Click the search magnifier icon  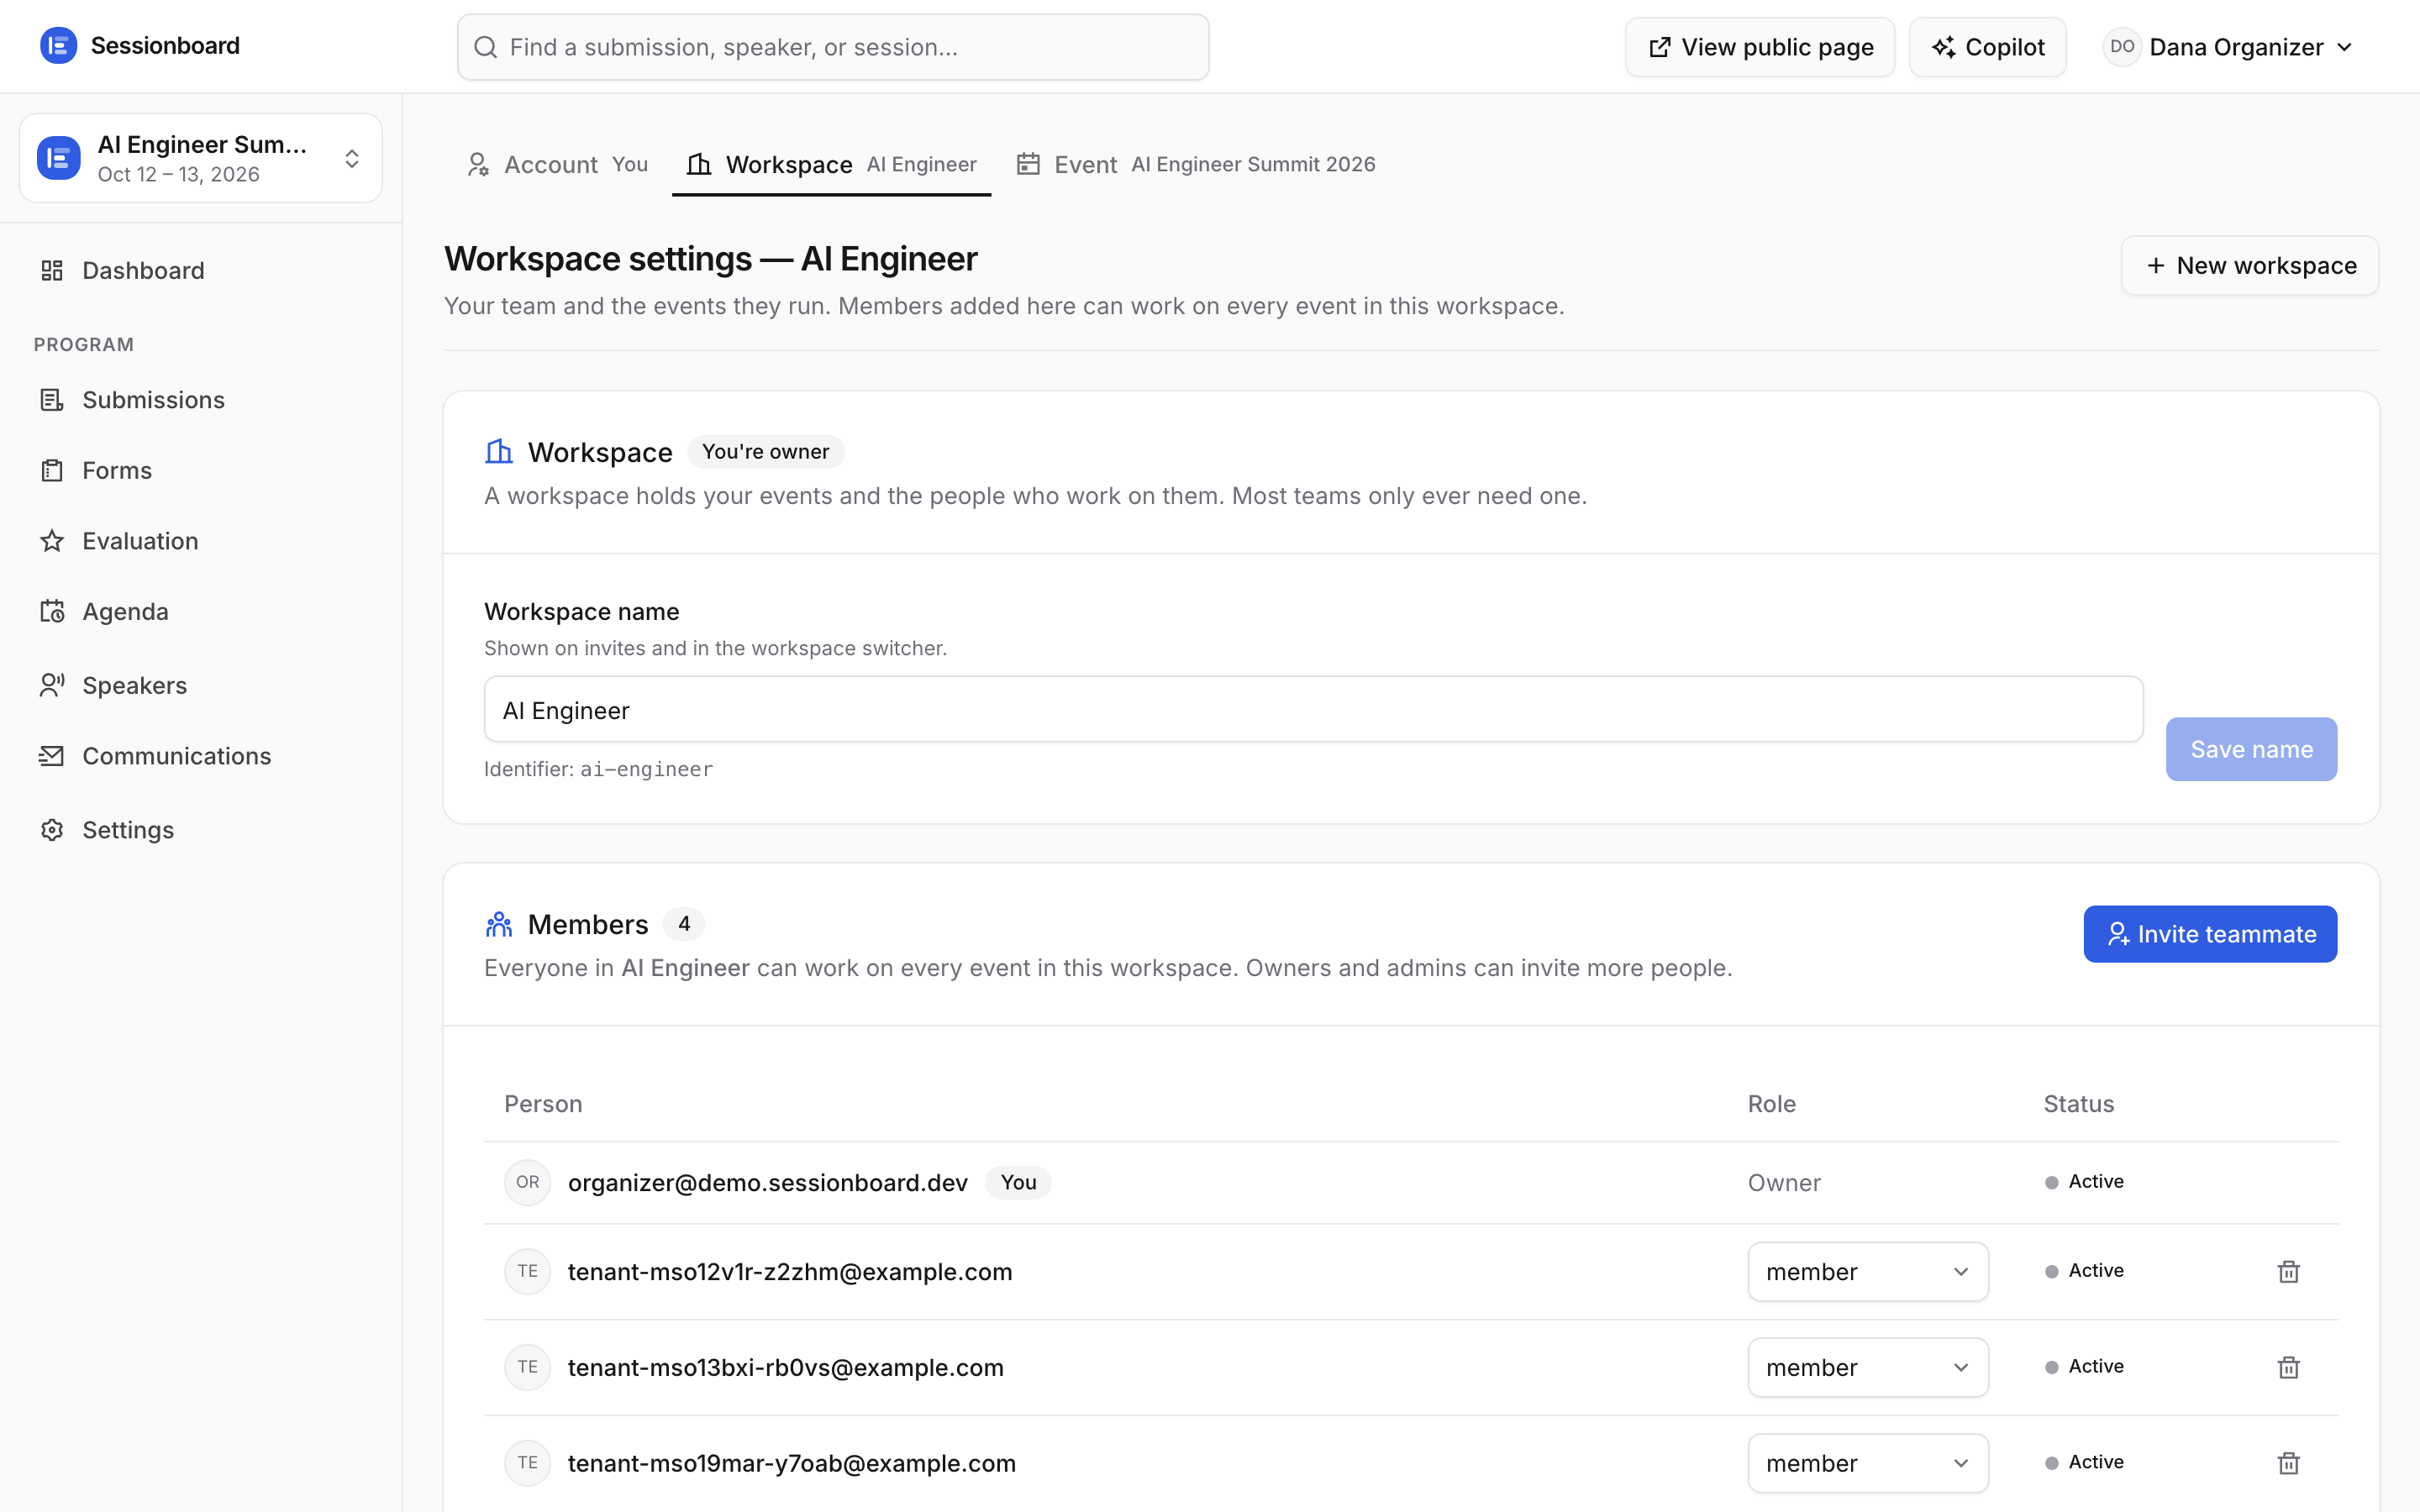486,47
